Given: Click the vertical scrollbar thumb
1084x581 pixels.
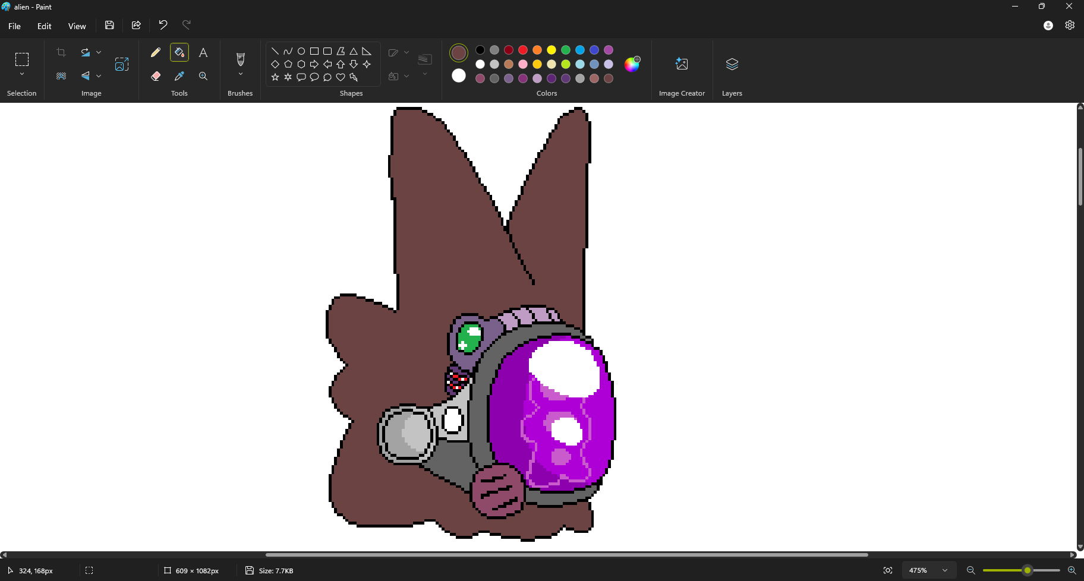Looking at the screenshot, I should tap(1080, 176).
